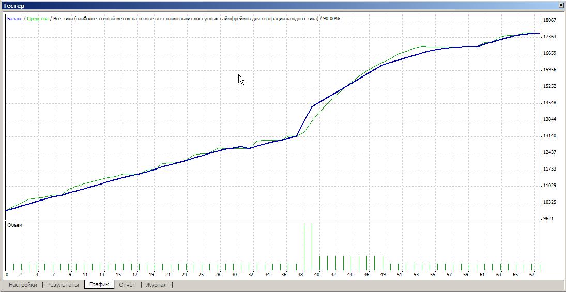Click the 14548 axis value
566x292 pixels.
(x=549, y=103)
